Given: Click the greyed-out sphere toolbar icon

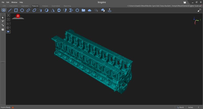Looking at the screenshot, I should tap(96, 10).
